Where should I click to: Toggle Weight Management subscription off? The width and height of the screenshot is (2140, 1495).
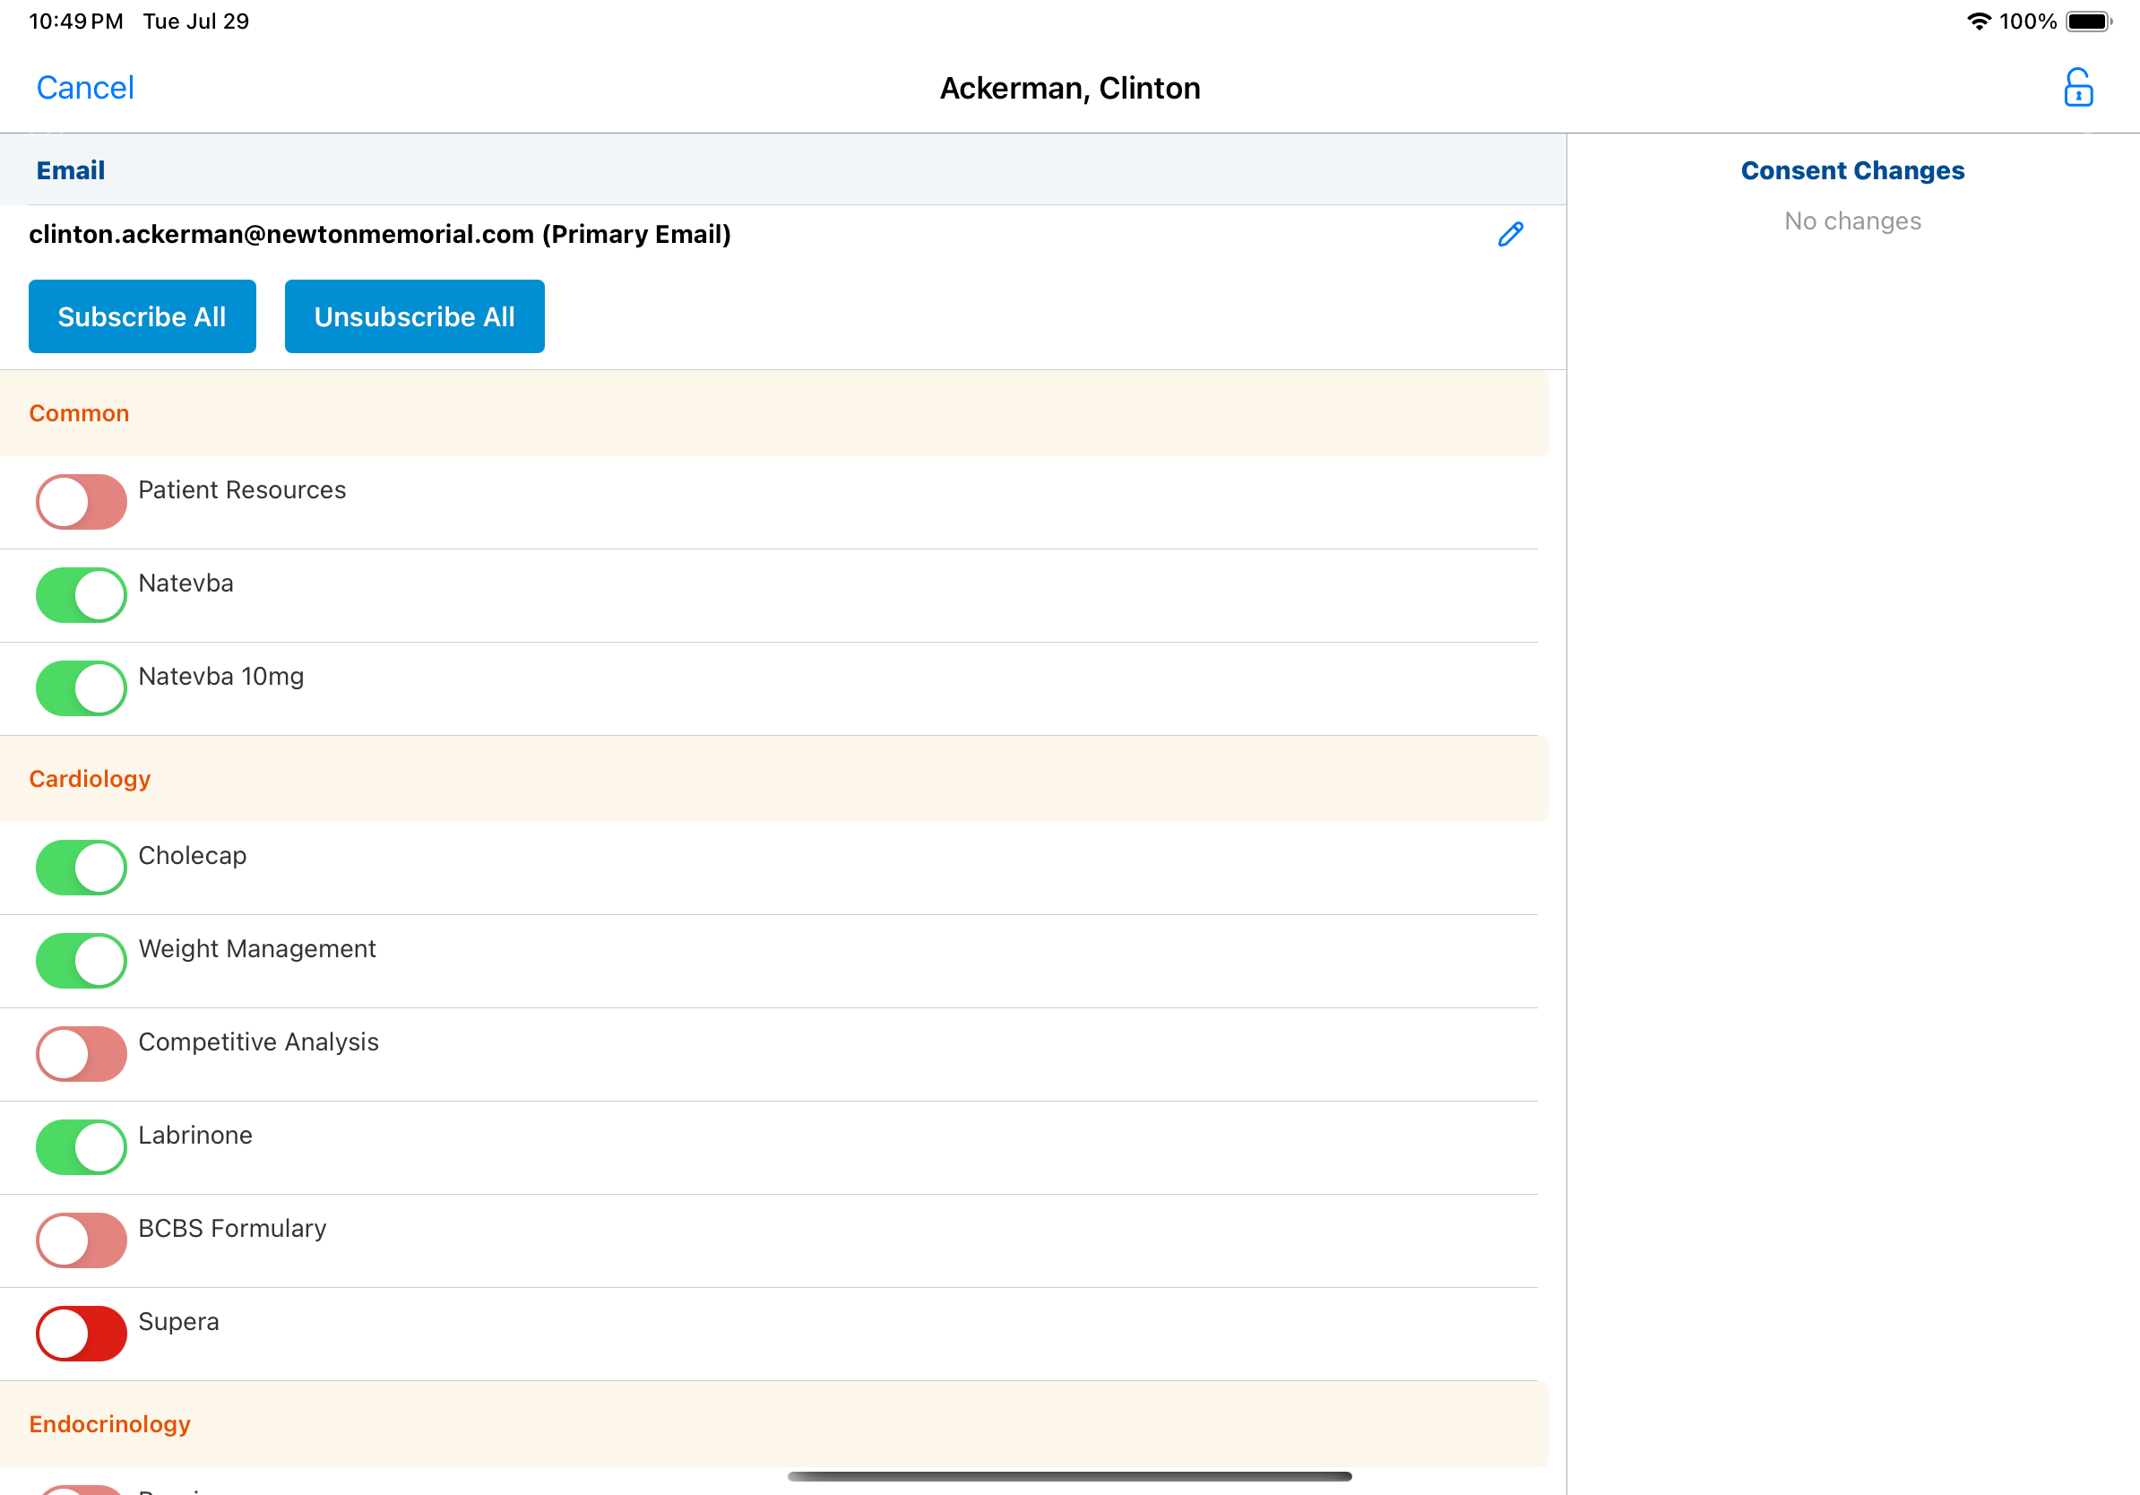click(81, 960)
